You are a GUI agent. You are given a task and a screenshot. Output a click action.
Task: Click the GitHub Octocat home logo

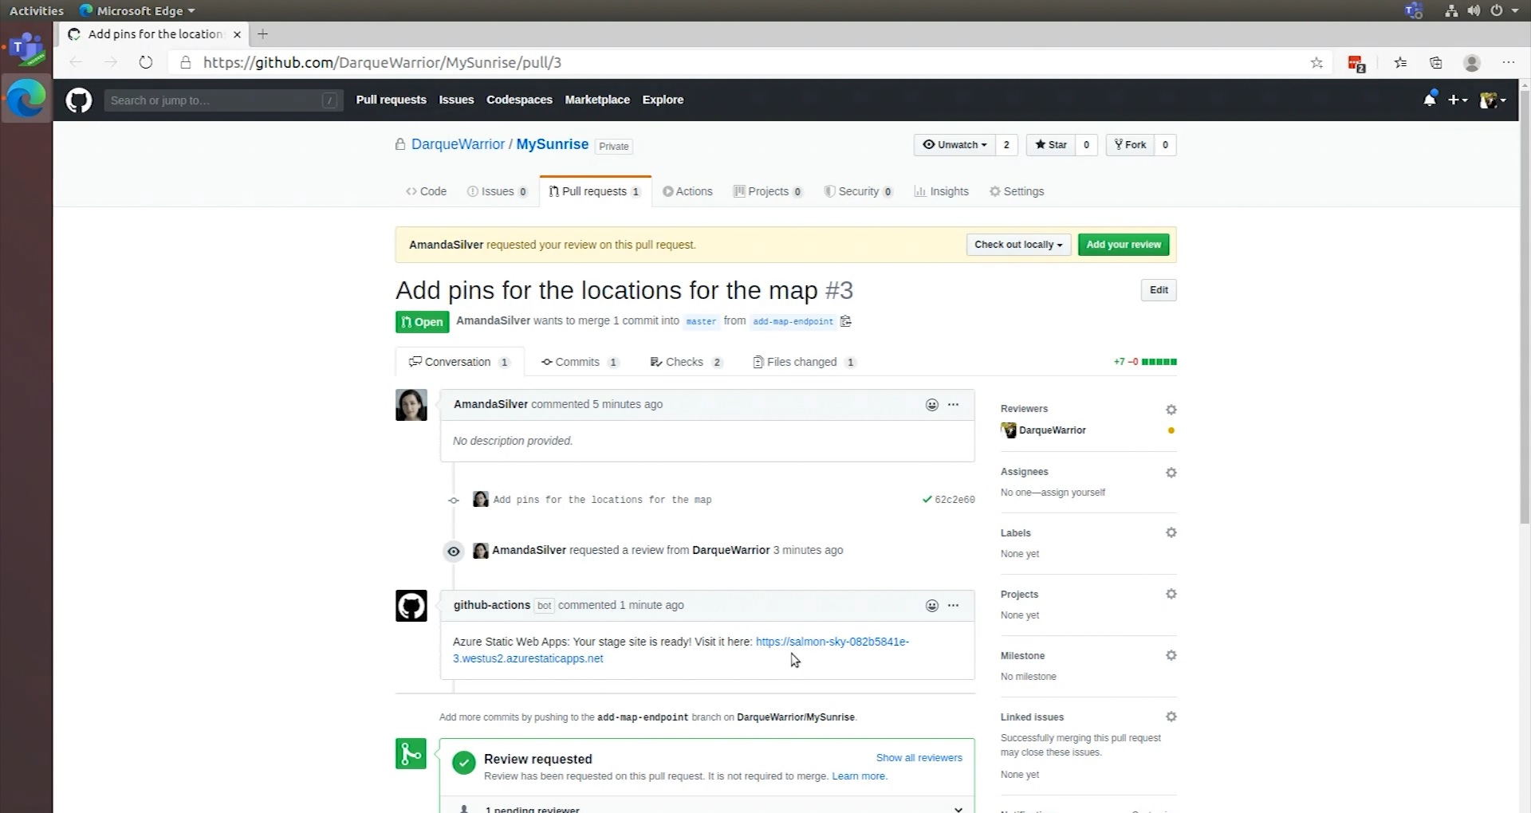pyautogui.click(x=78, y=100)
